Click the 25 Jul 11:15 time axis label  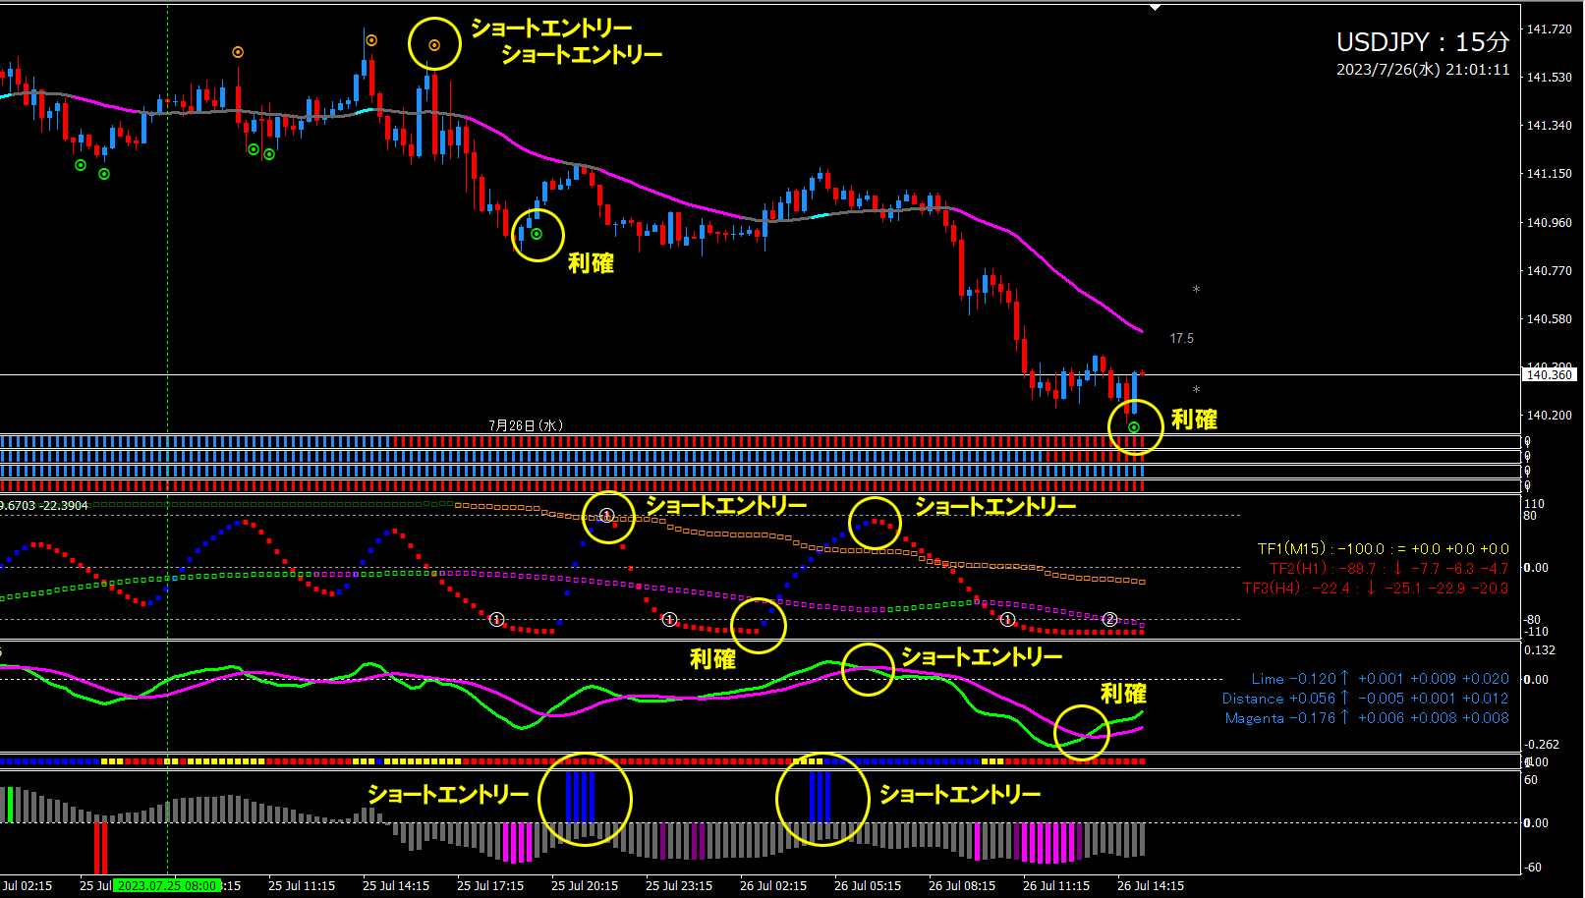[302, 885]
